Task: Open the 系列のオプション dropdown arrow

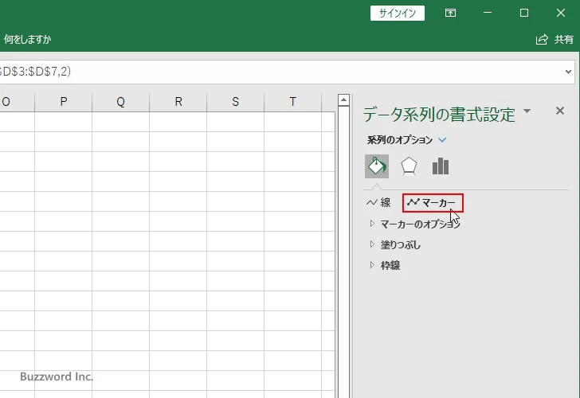Action: pyautogui.click(x=442, y=140)
